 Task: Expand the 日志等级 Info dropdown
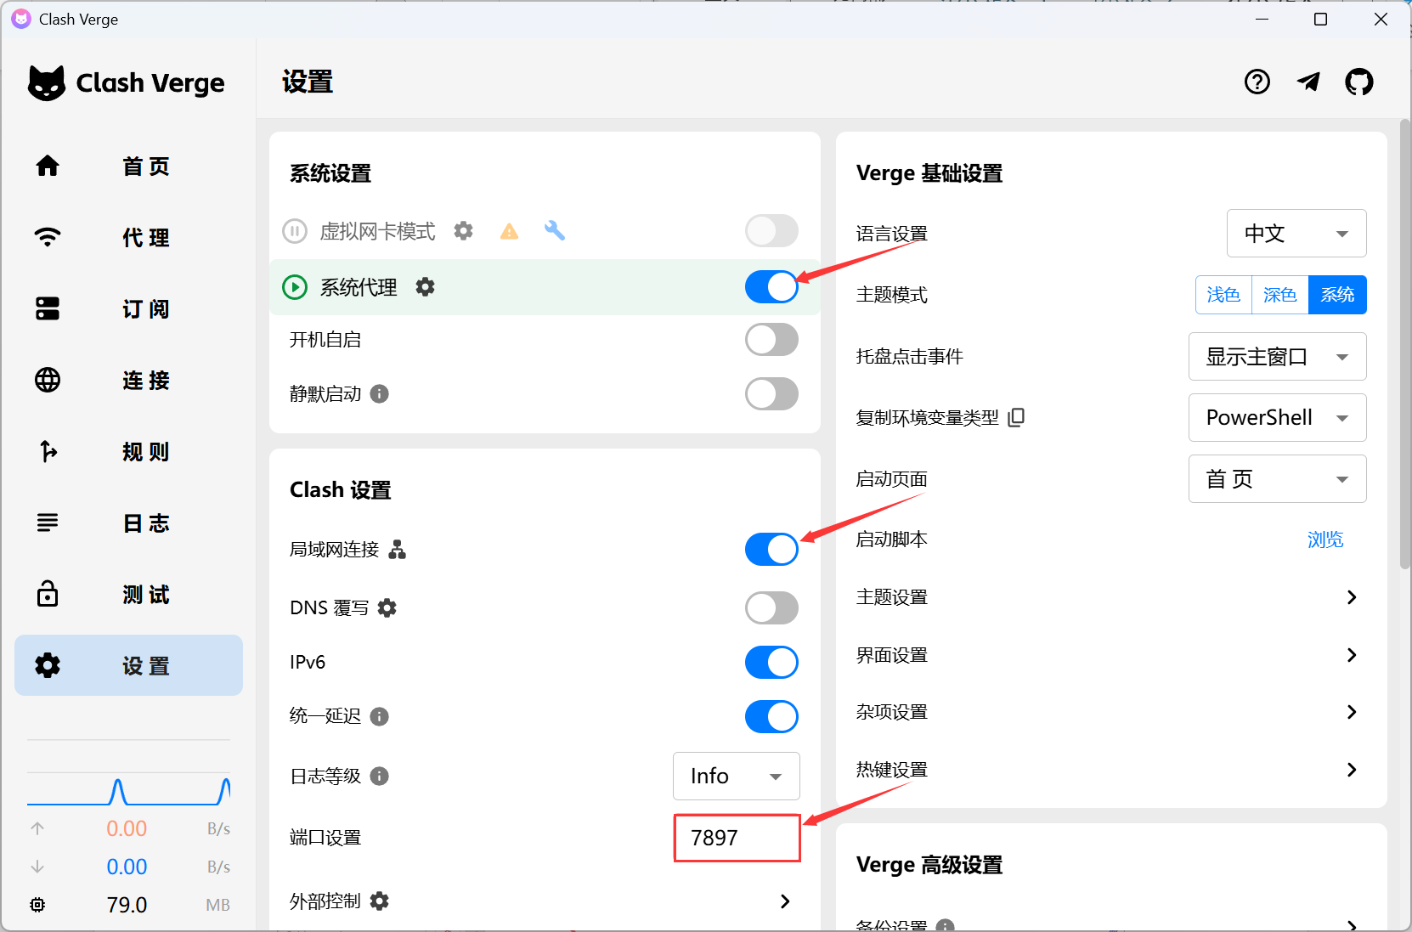[736, 776]
